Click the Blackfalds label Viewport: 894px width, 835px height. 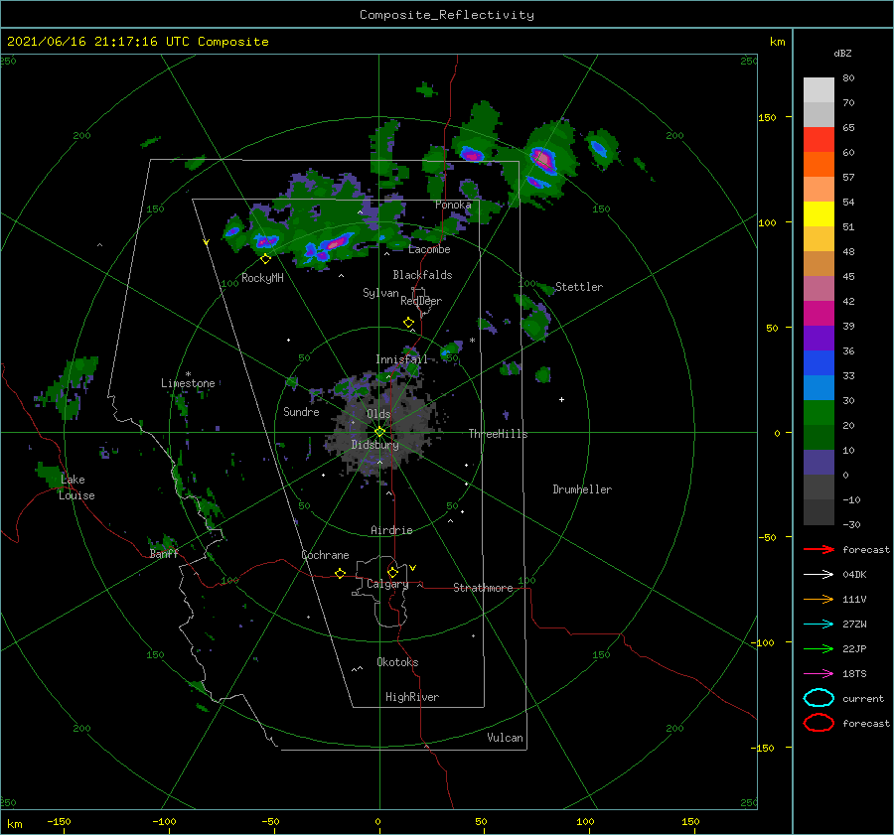coord(422,275)
